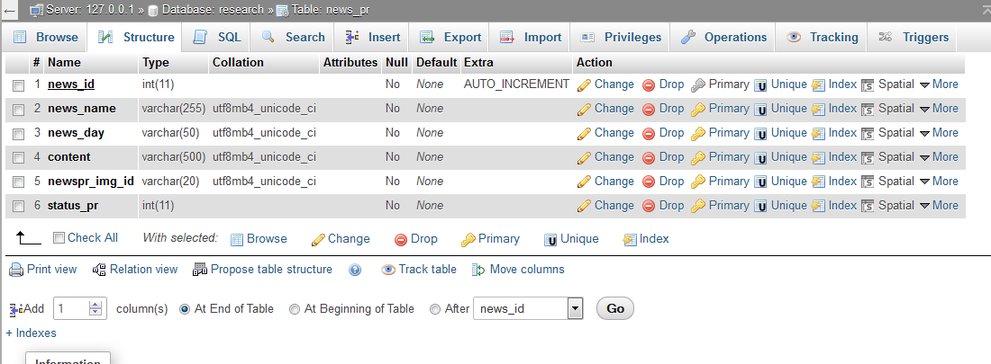Click the Track table link

pos(427,270)
